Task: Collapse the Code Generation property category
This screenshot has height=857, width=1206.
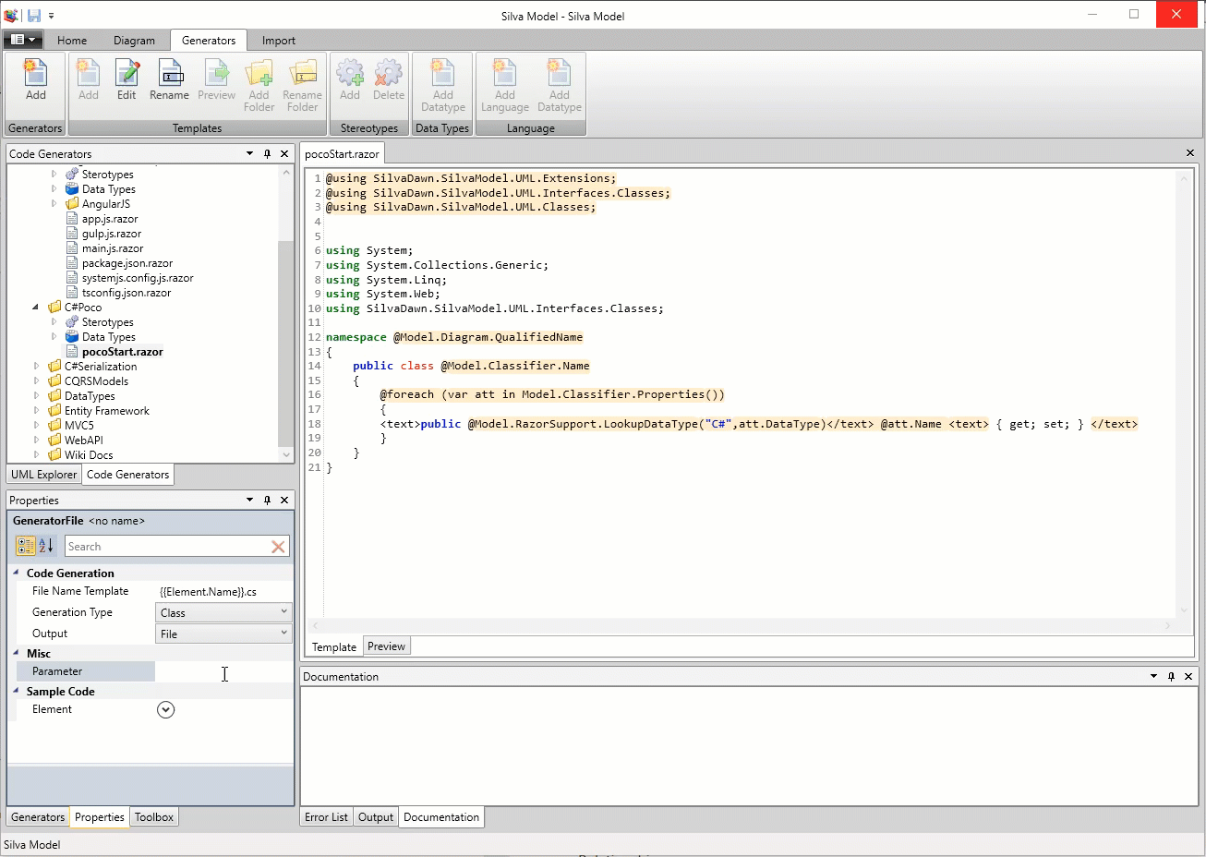Action: pyautogui.click(x=16, y=573)
